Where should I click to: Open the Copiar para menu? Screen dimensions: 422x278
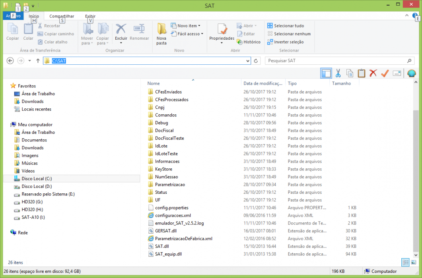103,34
